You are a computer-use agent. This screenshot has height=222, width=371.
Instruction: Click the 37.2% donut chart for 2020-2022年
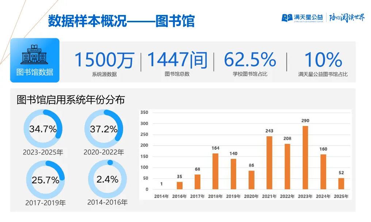click(104, 129)
